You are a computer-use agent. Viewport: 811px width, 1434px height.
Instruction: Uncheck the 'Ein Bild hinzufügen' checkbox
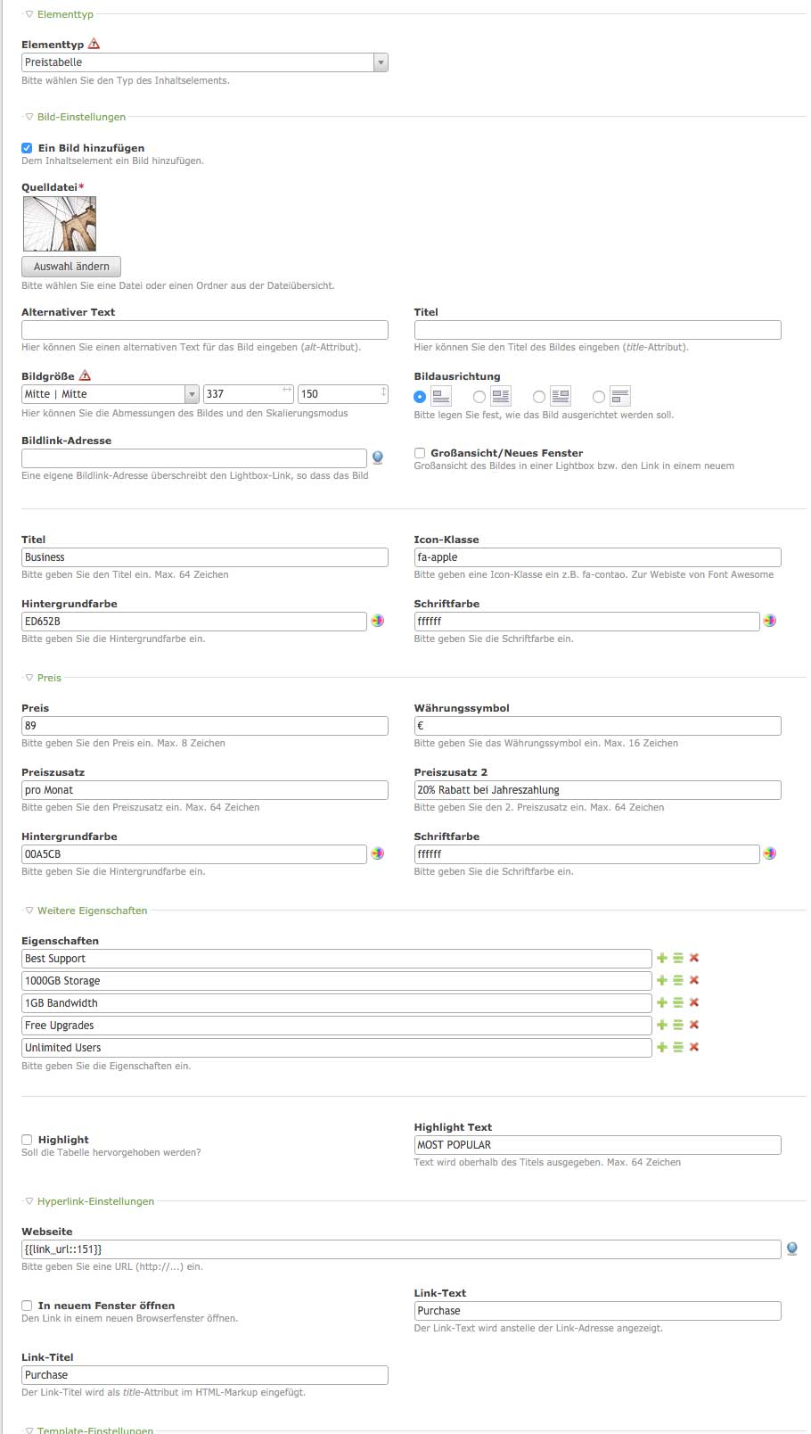[27, 148]
